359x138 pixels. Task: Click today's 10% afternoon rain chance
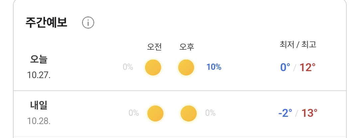214,67
